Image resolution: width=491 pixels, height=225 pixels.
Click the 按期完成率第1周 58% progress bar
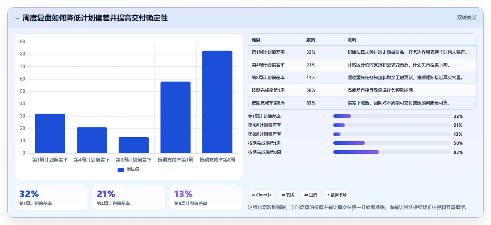pos(392,143)
